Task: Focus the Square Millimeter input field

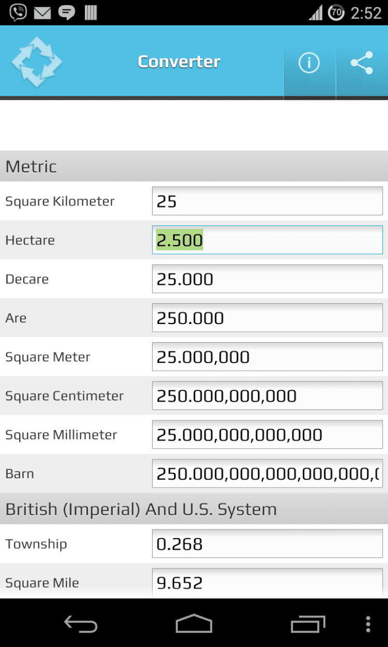Action: click(267, 435)
